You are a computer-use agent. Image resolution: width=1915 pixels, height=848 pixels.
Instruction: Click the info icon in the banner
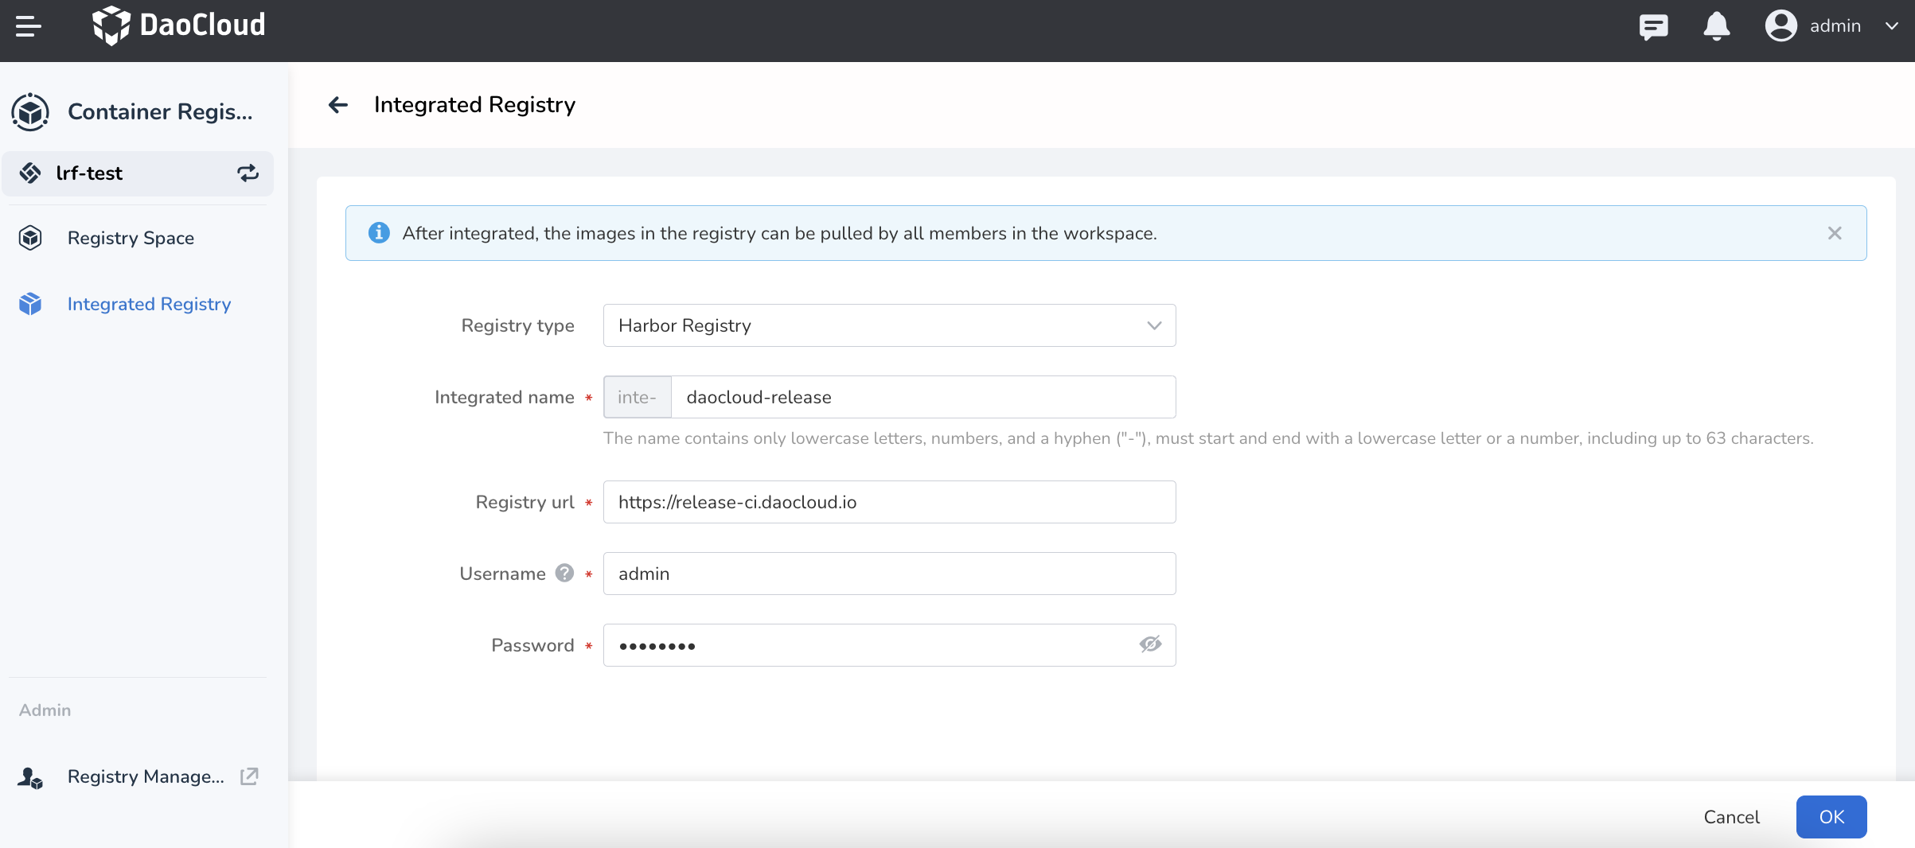pos(379,233)
